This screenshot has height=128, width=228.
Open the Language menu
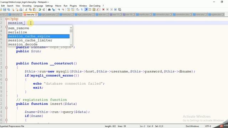point(38,6)
